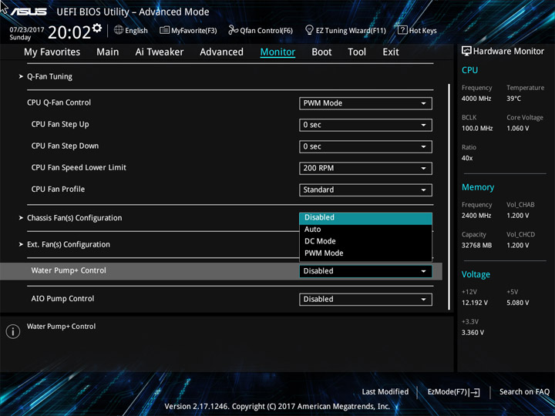Viewport: 555px width, 416px height.
Task: Click the ASUS logo
Action: 29,12
